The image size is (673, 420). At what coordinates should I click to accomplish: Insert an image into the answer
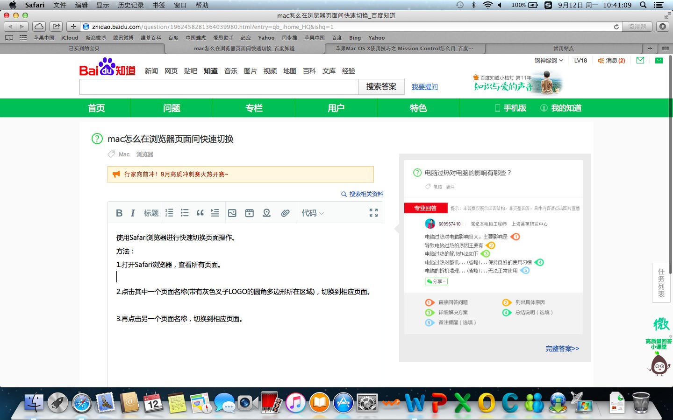(232, 213)
